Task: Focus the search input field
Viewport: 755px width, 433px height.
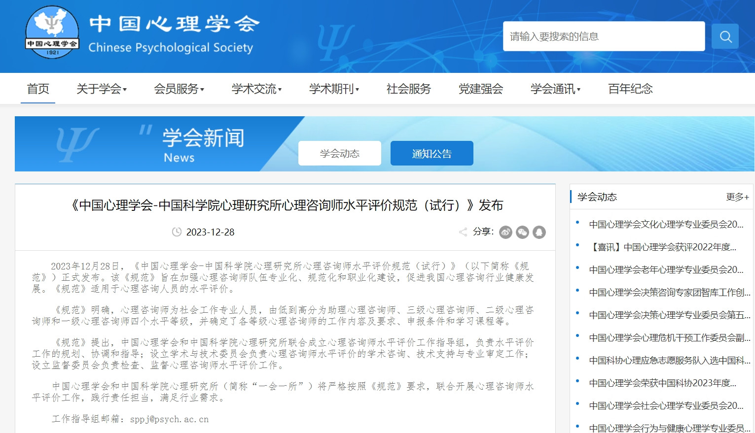Action: click(x=604, y=36)
